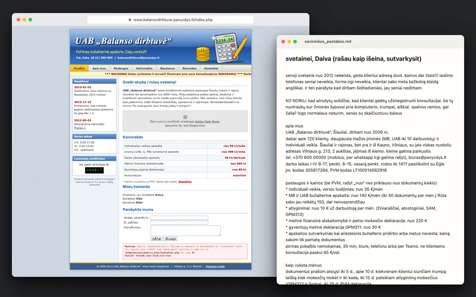This screenshot has height=297, width=476.
Task: Follow the Plačiau » news link
Action: click(x=80, y=128)
